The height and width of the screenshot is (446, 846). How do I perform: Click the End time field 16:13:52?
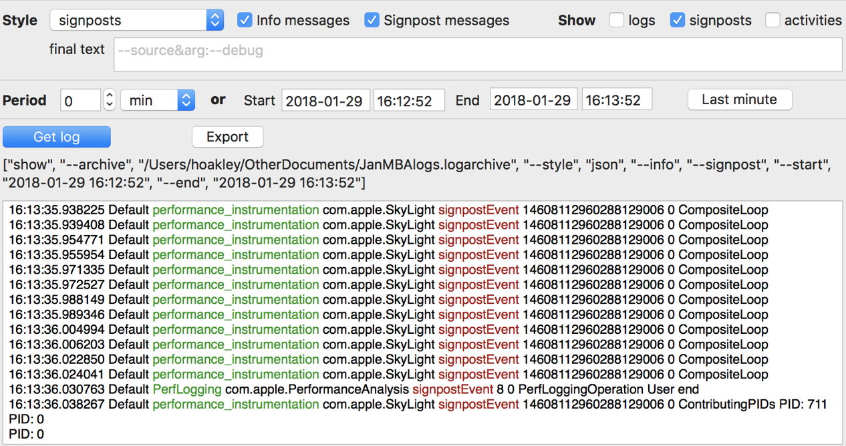[x=616, y=100]
